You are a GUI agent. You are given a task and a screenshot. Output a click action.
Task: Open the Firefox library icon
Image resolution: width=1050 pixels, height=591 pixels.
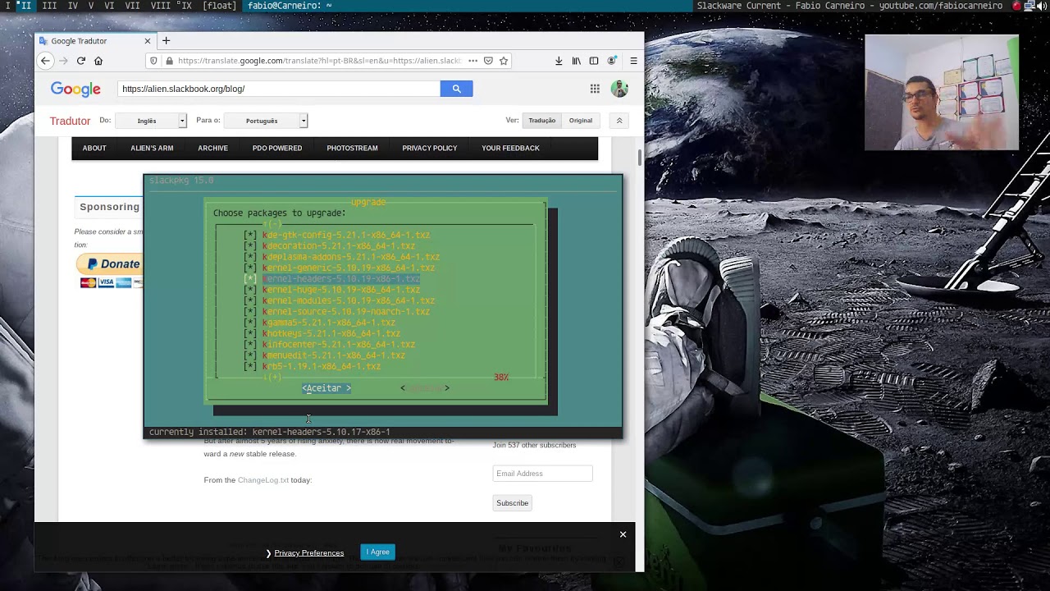(577, 61)
